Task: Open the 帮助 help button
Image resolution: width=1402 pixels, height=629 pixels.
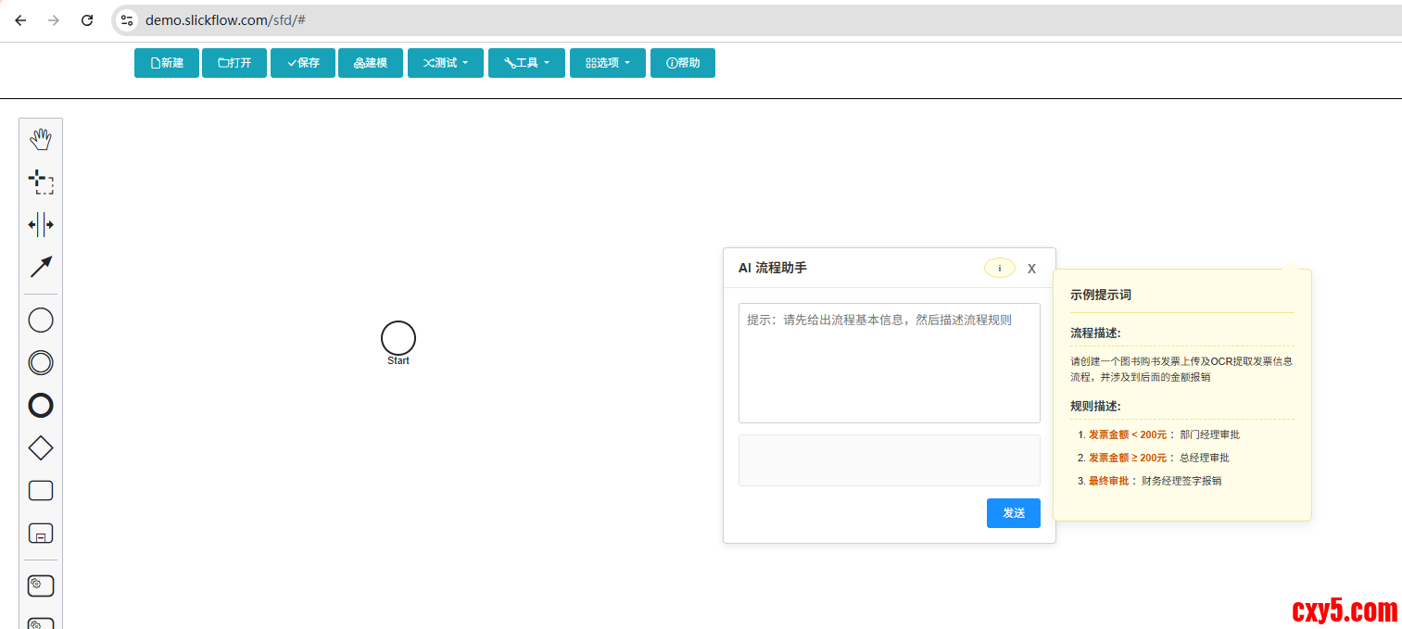Action: [x=683, y=63]
